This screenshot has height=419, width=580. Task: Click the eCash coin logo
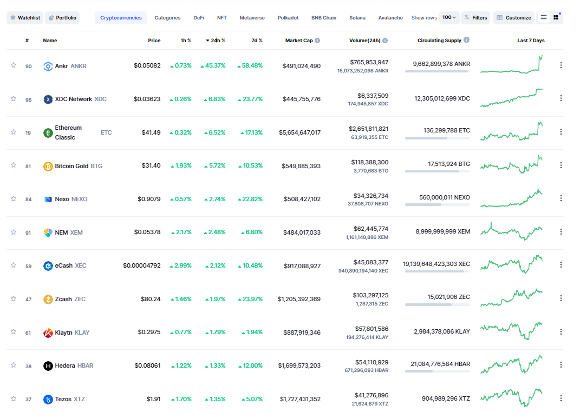click(48, 266)
